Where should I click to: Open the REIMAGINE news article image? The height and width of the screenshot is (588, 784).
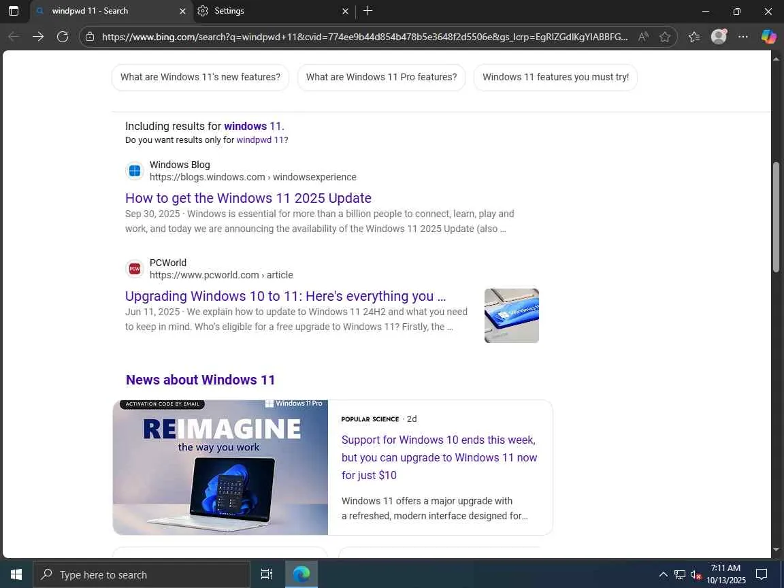pyautogui.click(x=220, y=468)
